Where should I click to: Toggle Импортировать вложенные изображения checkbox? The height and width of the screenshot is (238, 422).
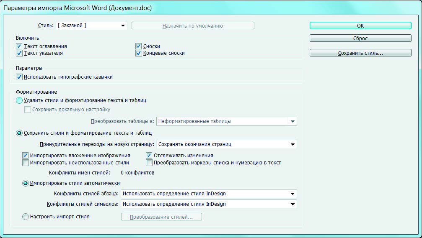coord(26,156)
